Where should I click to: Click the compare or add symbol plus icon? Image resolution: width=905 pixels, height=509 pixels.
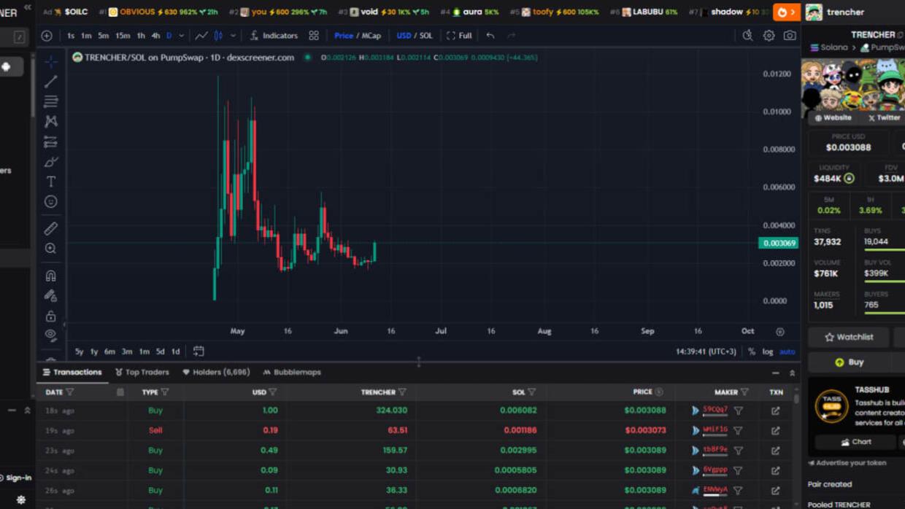click(47, 36)
